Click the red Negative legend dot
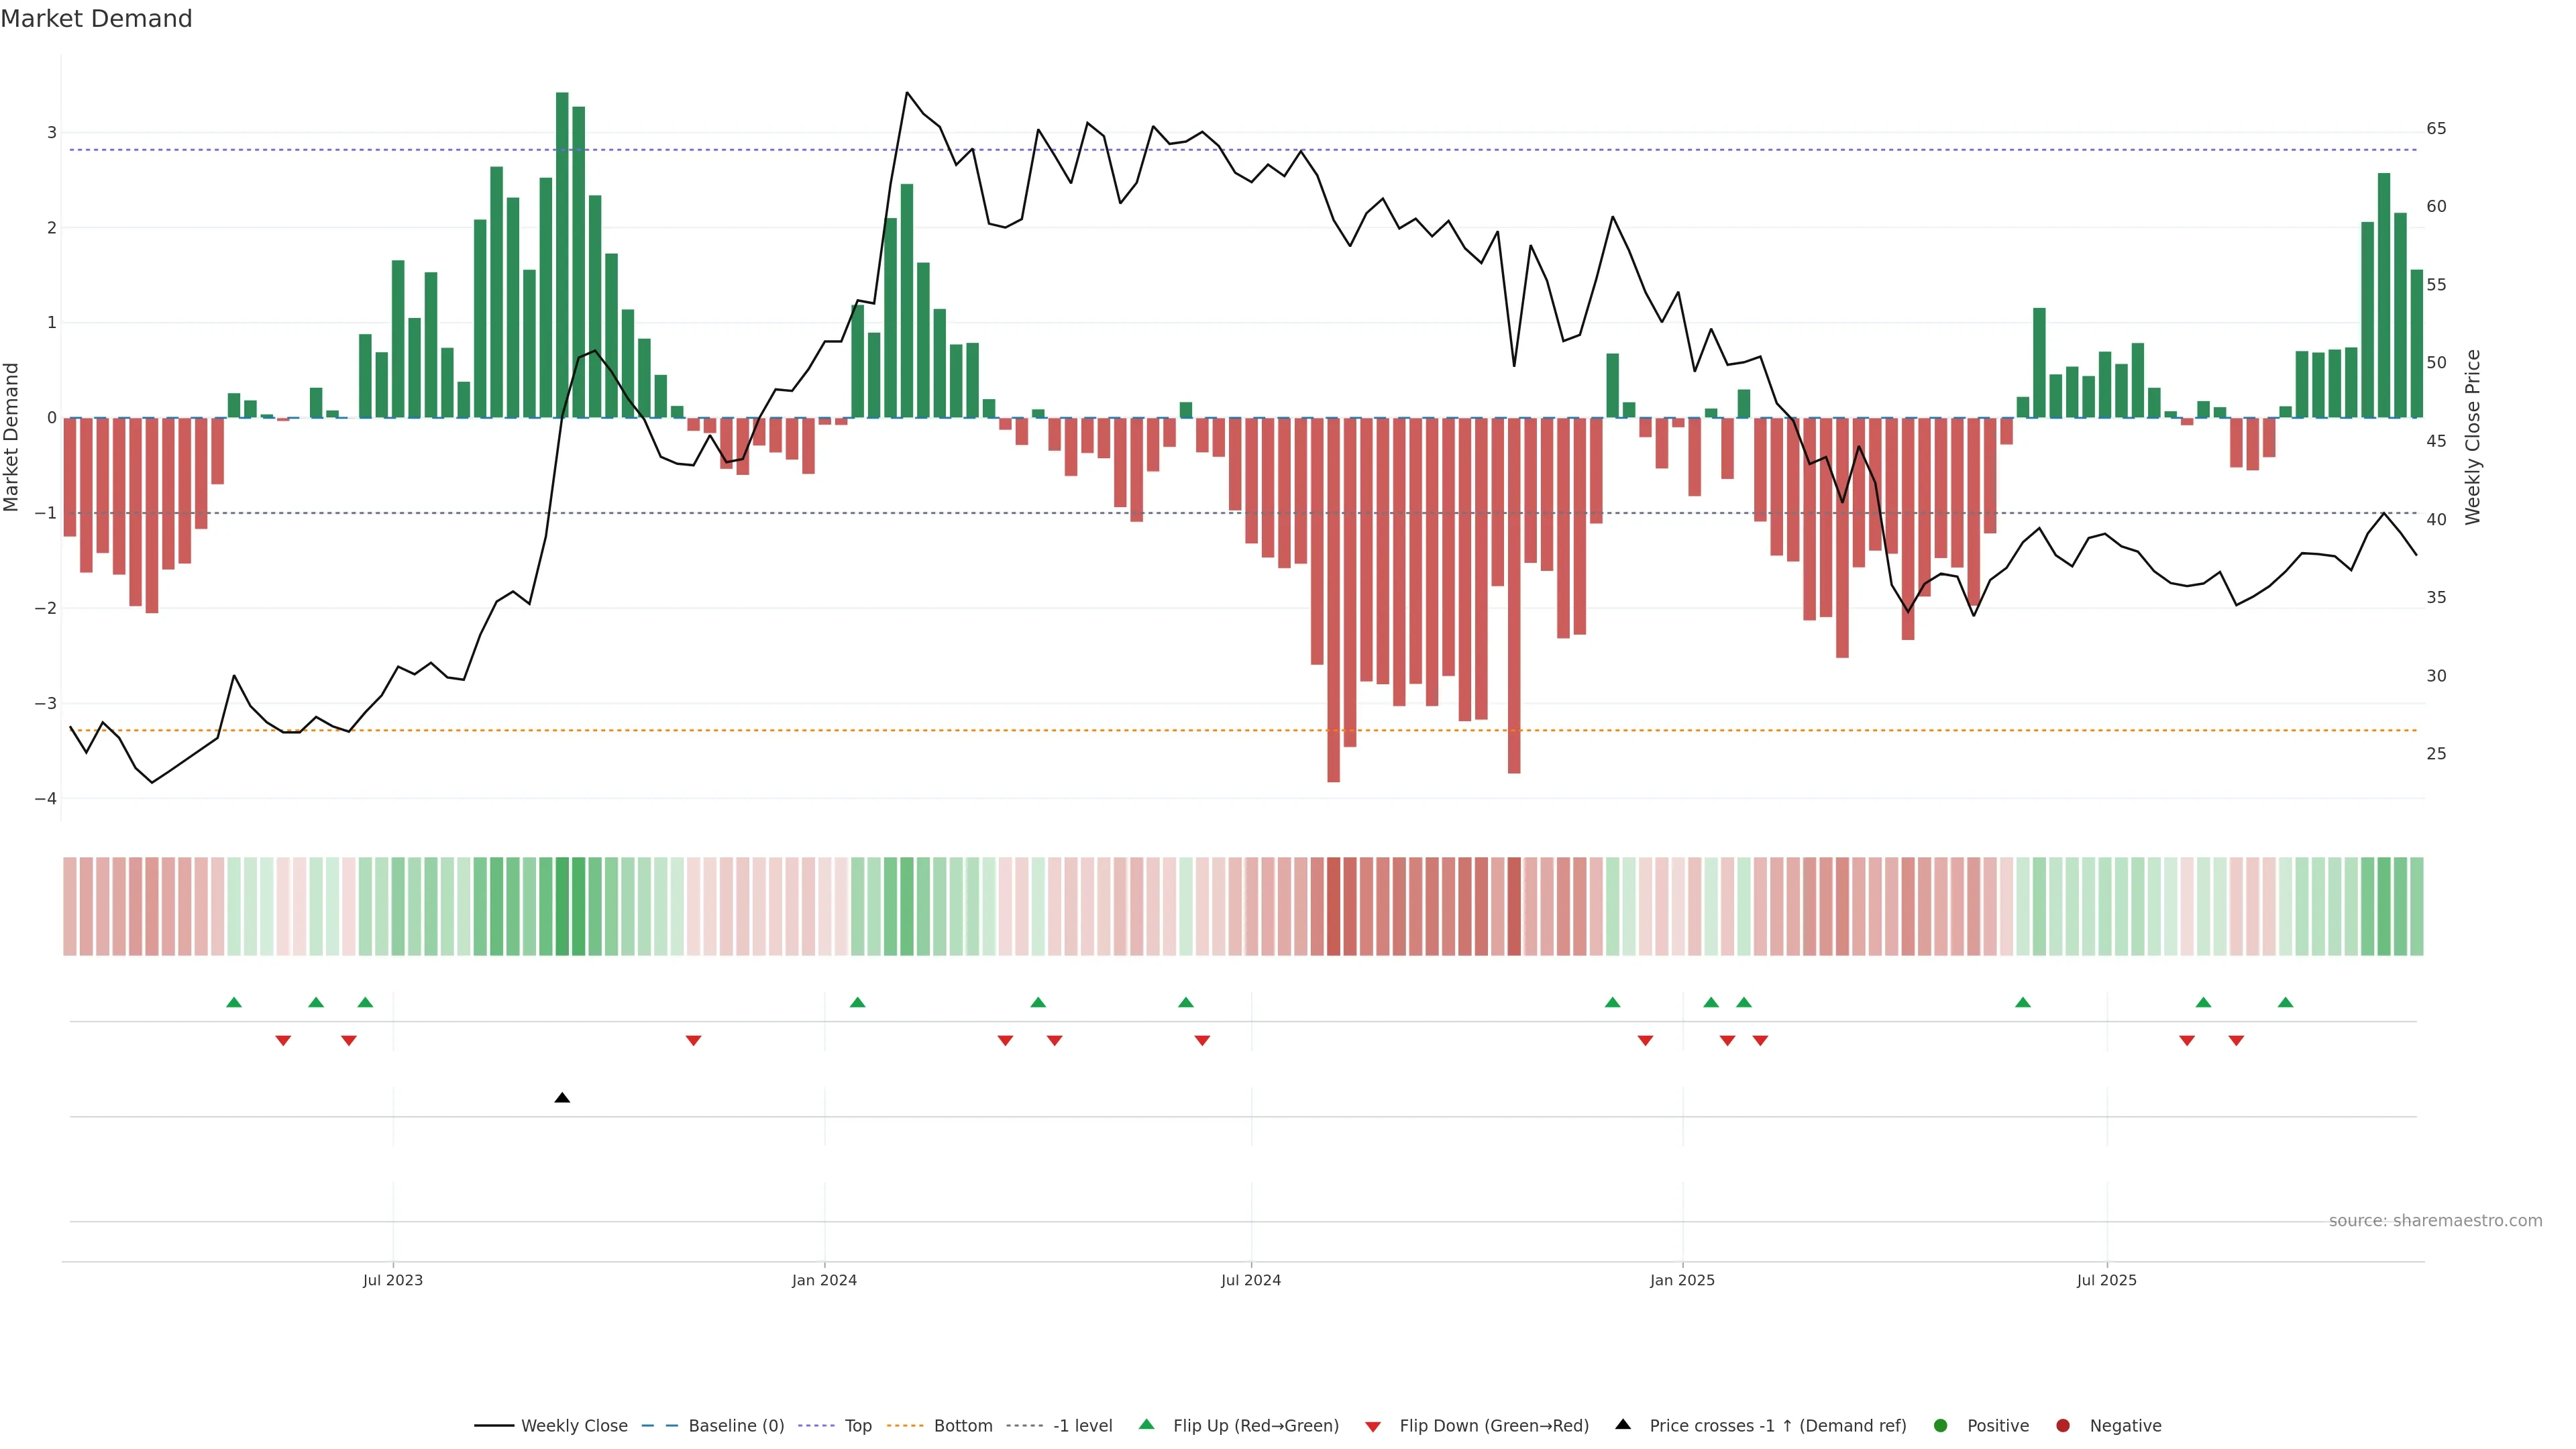The image size is (2576, 1449). click(x=2063, y=1426)
